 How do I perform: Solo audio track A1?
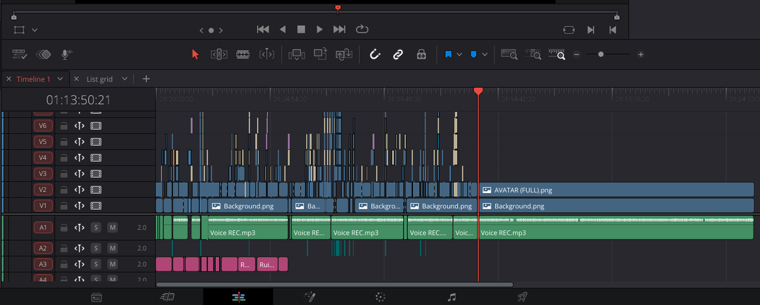point(96,227)
